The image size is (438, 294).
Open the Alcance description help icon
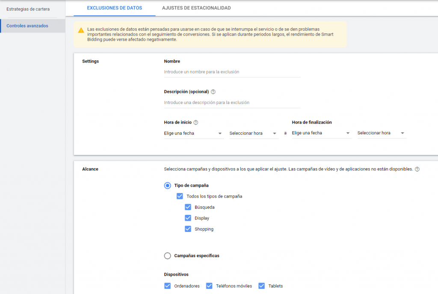point(417,169)
